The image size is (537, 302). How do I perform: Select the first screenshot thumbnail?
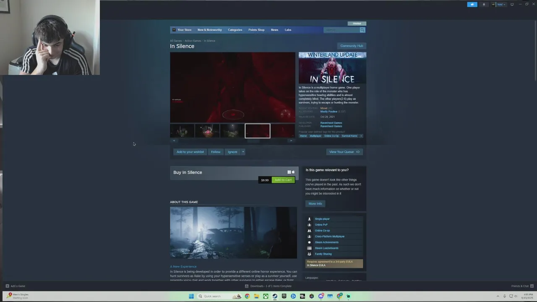[182, 131]
